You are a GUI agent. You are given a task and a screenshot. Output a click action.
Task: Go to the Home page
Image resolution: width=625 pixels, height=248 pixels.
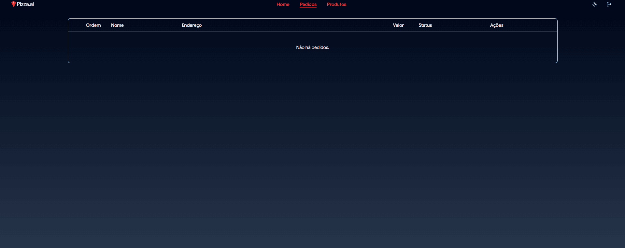pyautogui.click(x=283, y=4)
